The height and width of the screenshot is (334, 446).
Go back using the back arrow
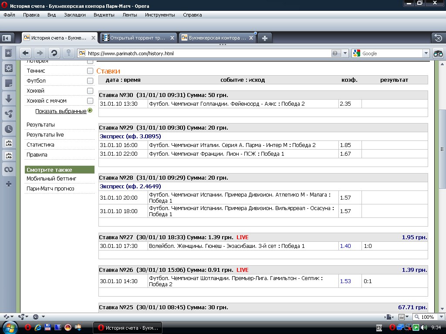[26, 53]
